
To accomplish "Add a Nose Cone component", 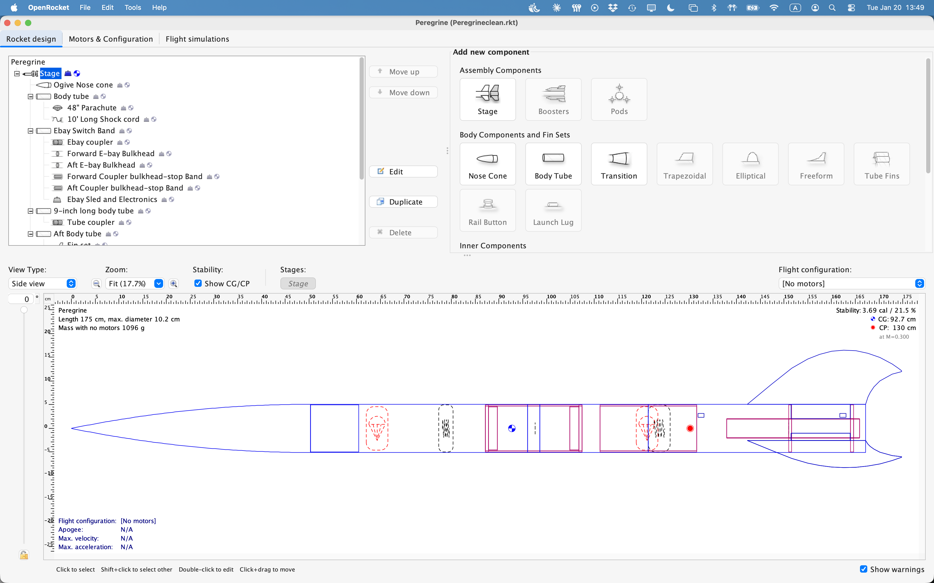I will (x=487, y=164).
